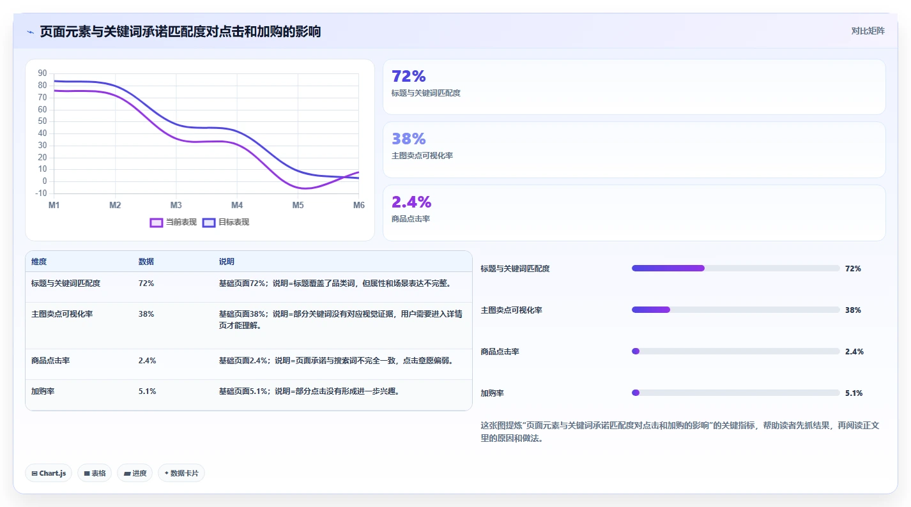Click the M5 label on chart x-axis
The width and height of the screenshot is (911, 507).
[298, 205]
